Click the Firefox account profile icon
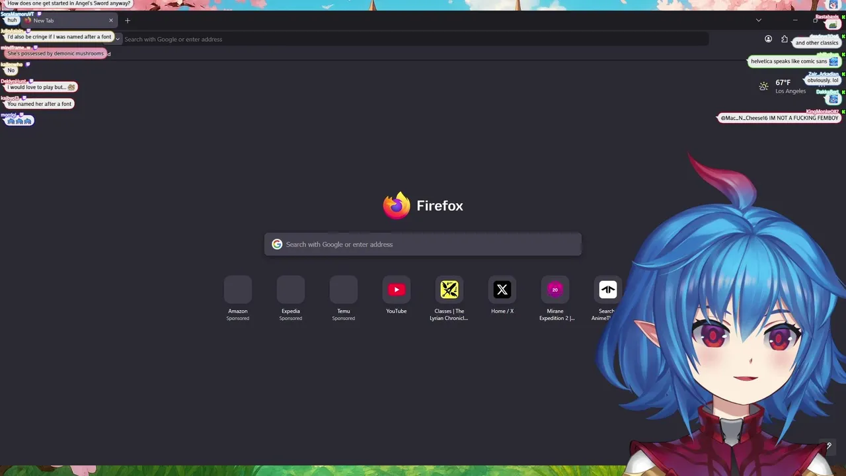The image size is (846, 476). coord(768,39)
